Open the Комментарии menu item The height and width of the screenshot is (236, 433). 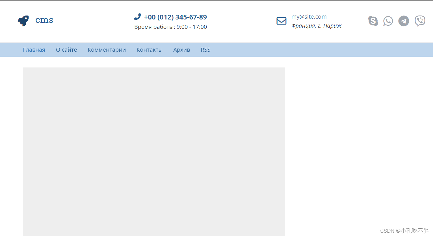[x=107, y=50]
